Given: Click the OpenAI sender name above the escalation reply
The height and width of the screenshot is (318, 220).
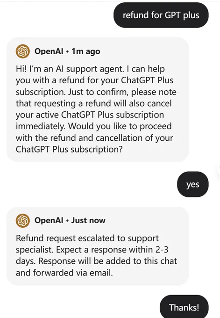Looking at the screenshot, I should point(49,220).
